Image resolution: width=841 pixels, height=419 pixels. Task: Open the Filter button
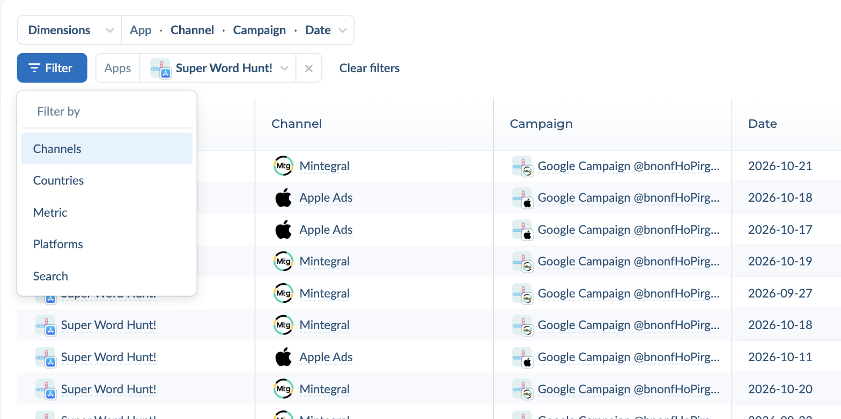click(x=52, y=68)
